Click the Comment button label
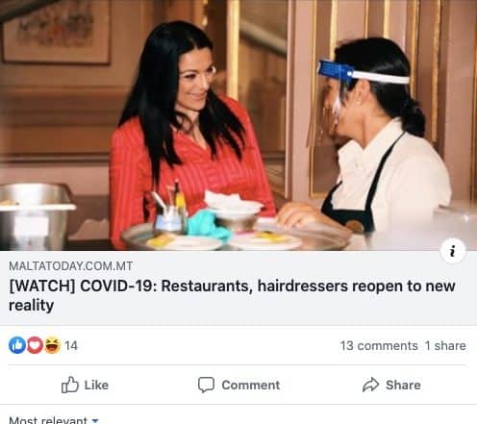Viewport: 477px width, 424px height. [x=251, y=385]
